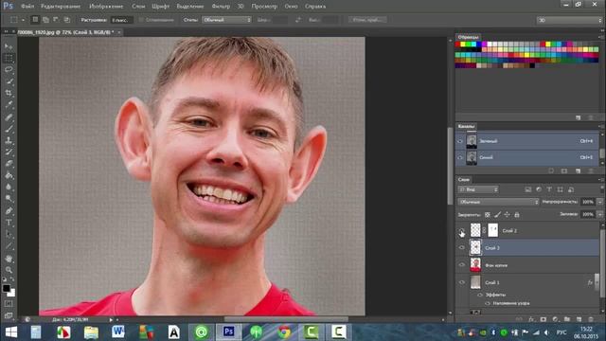The height and width of the screenshot is (341, 606).
Task: Select the Type tool
Action: coord(9,223)
